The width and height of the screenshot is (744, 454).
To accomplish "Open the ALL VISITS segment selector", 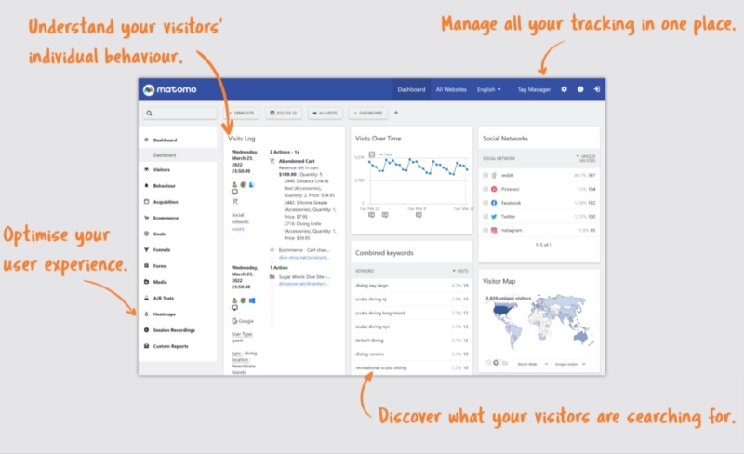I will point(325,113).
